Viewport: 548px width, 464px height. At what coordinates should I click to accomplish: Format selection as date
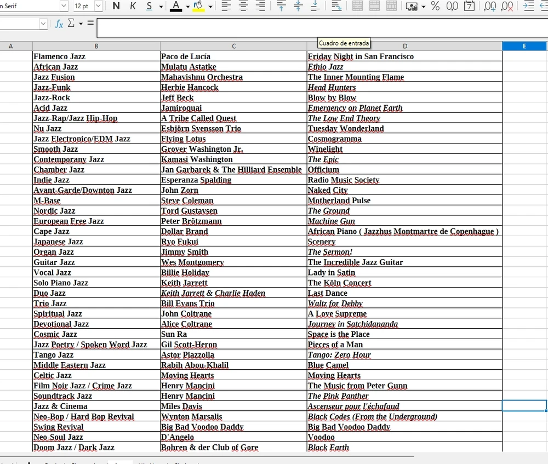(x=469, y=6)
